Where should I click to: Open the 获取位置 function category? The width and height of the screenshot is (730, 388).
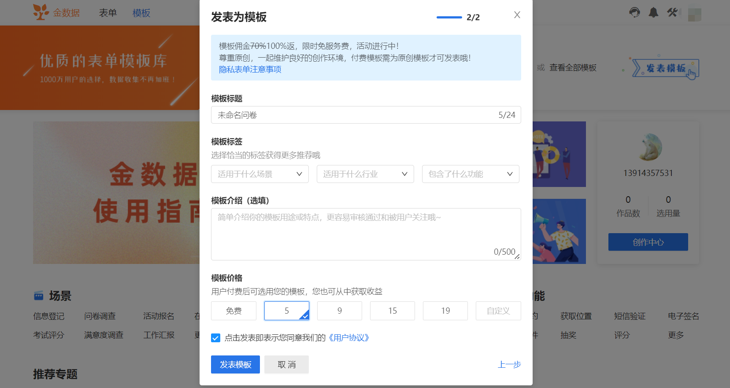click(576, 316)
